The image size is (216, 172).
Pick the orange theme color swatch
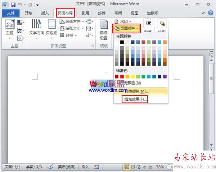click(x=165, y=42)
